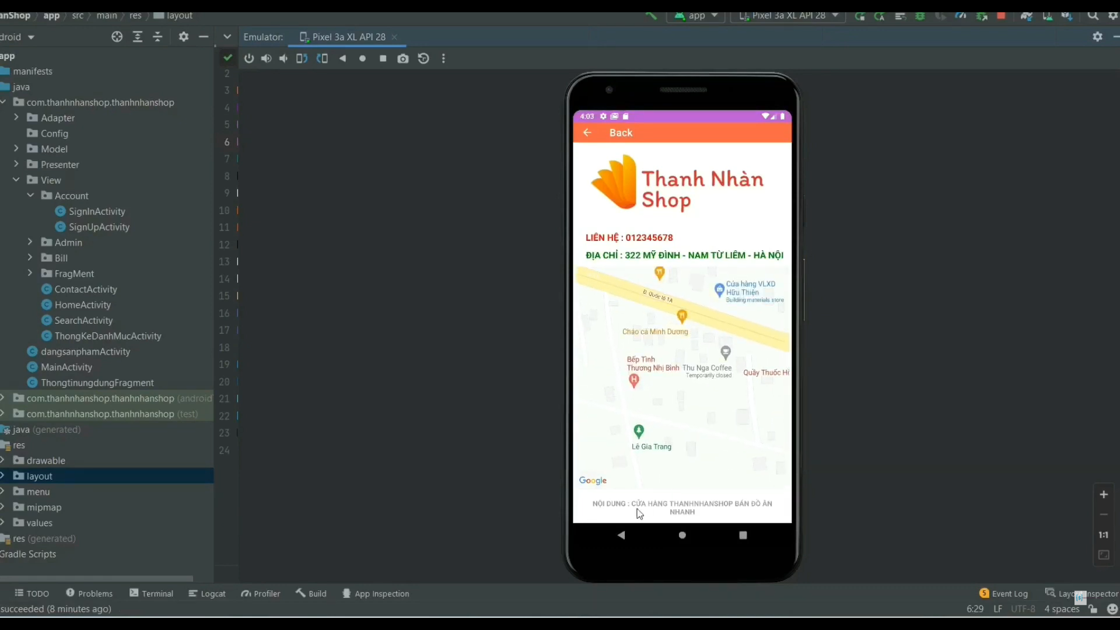This screenshot has height=630, width=1120.
Task: Click the emulator power button icon
Action: 249,58
